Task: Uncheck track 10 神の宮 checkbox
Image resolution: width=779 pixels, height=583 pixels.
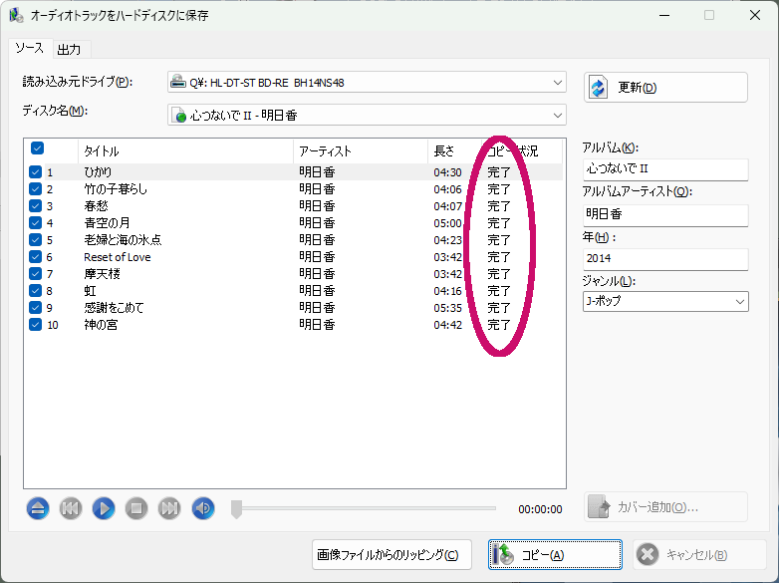Action: point(35,325)
